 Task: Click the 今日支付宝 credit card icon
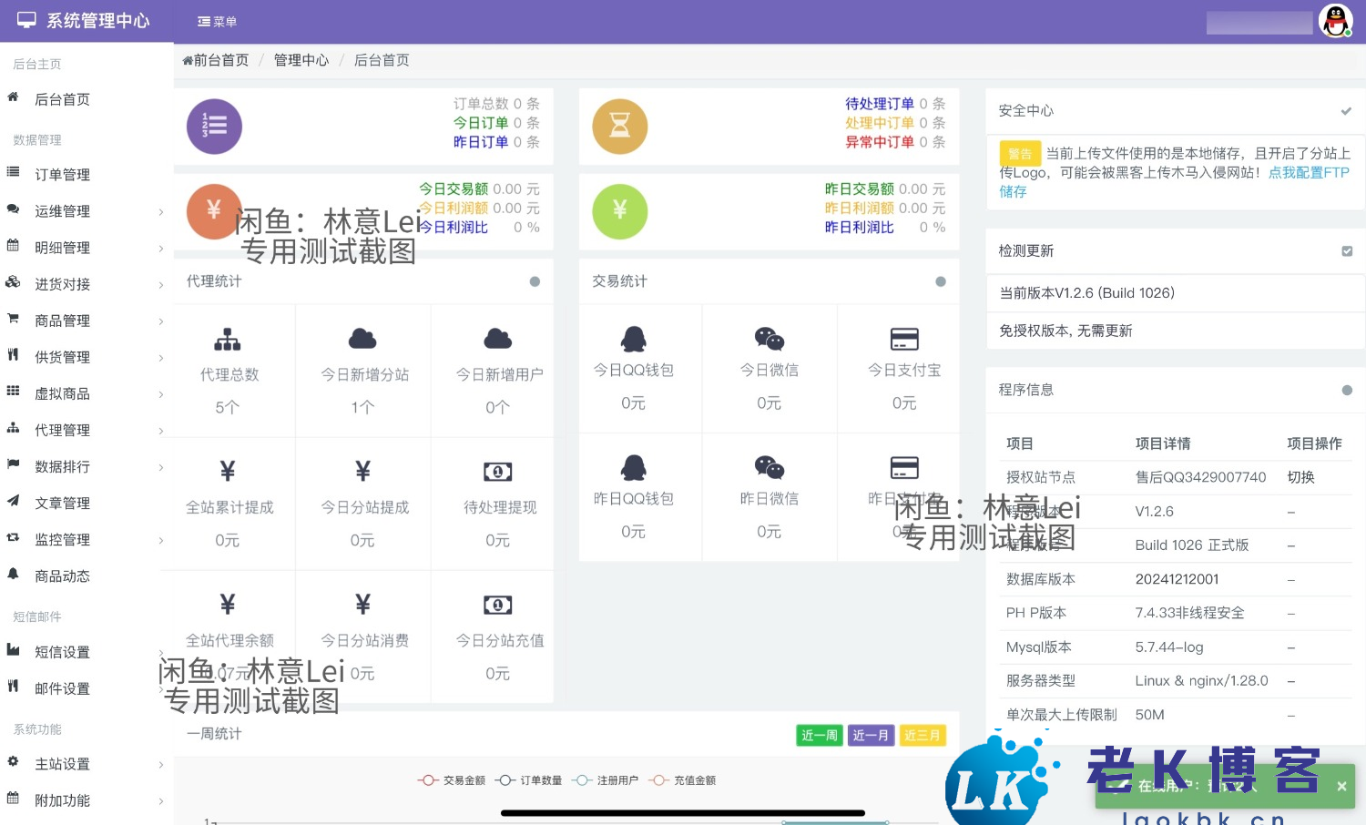(x=903, y=339)
